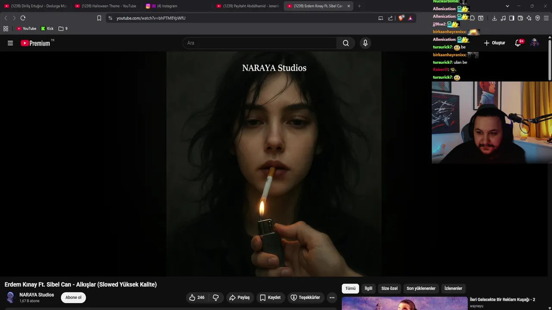Click the search magnifier button

pyautogui.click(x=346, y=43)
